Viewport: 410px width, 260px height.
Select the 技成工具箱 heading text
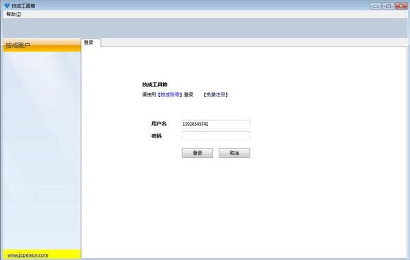click(x=155, y=85)
